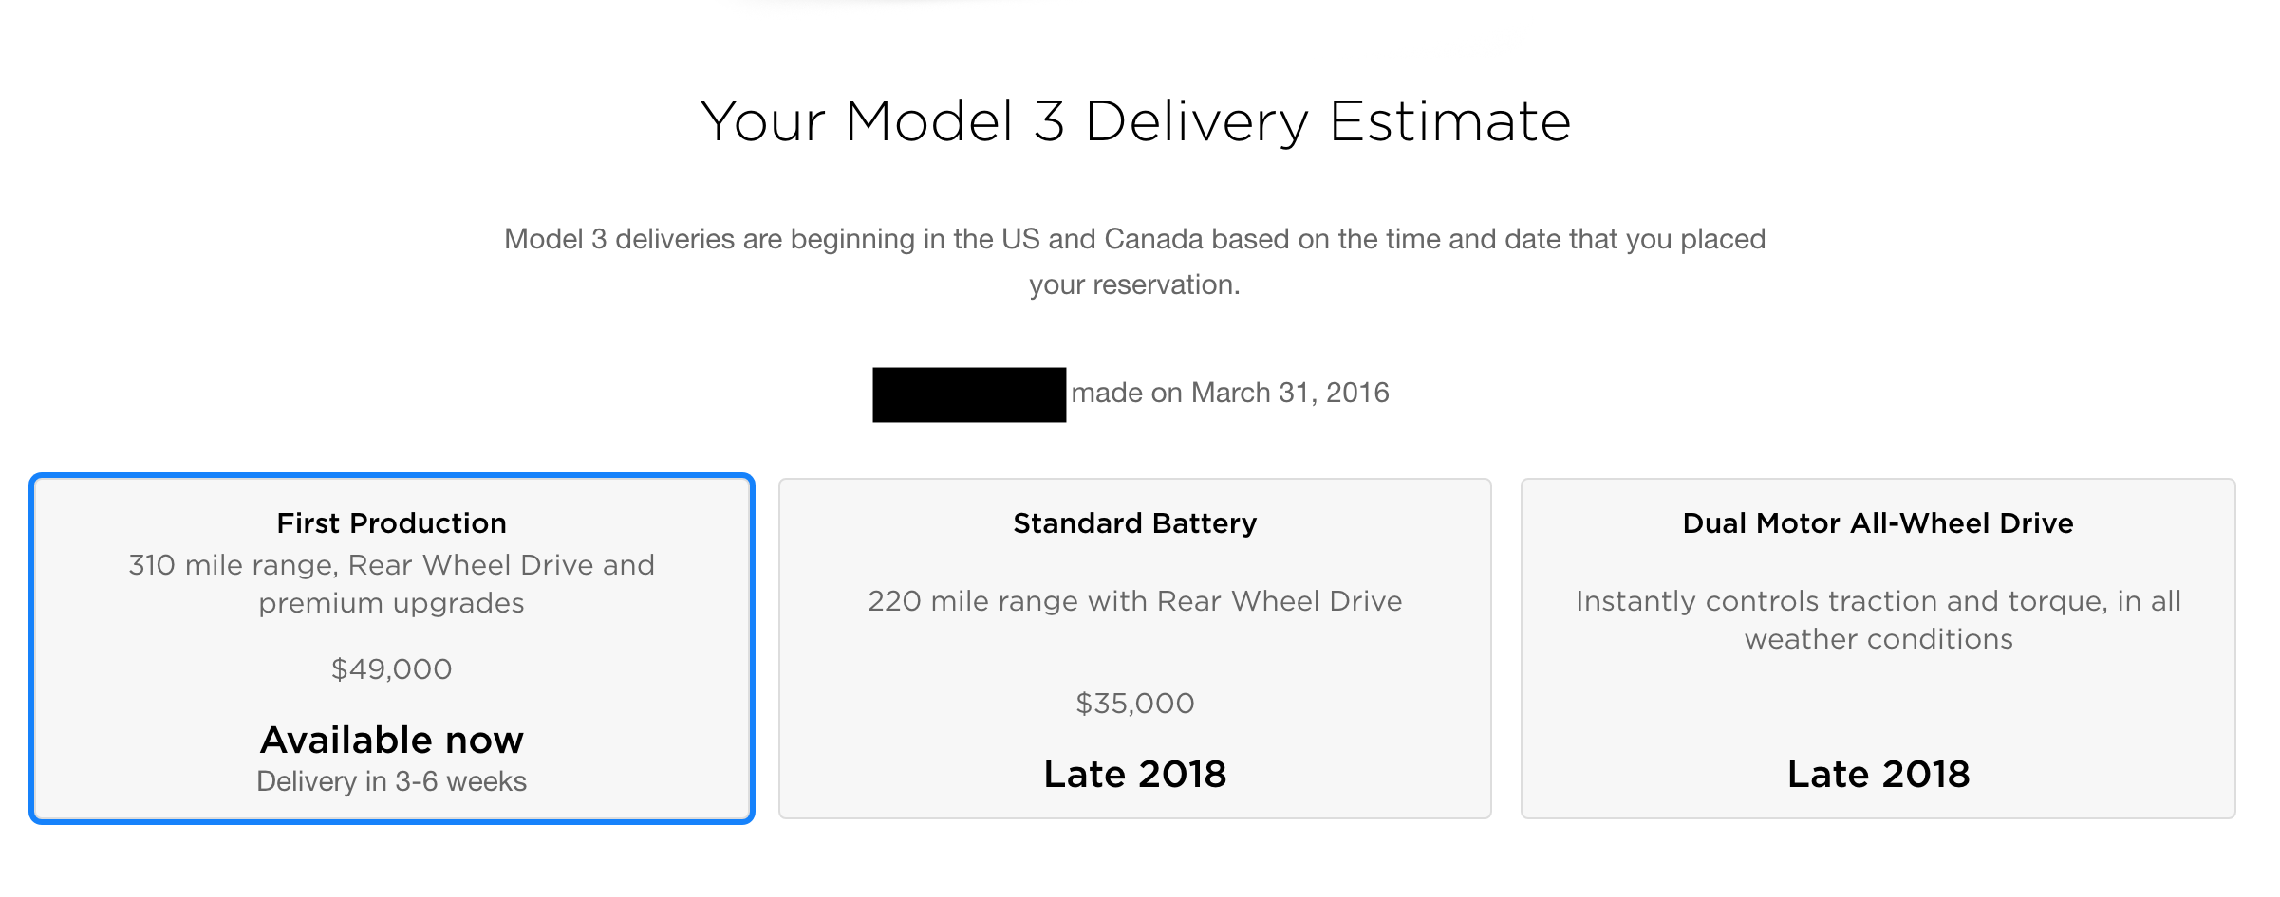This screenshot has height=897, width=2280.
Task: Click the "First Production" title text
Action: point(391,523)
